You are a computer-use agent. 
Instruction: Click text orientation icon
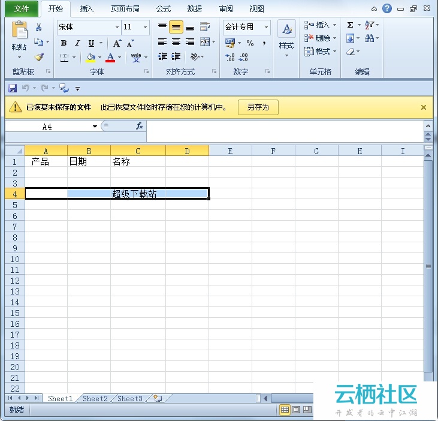tap(195, 57)
